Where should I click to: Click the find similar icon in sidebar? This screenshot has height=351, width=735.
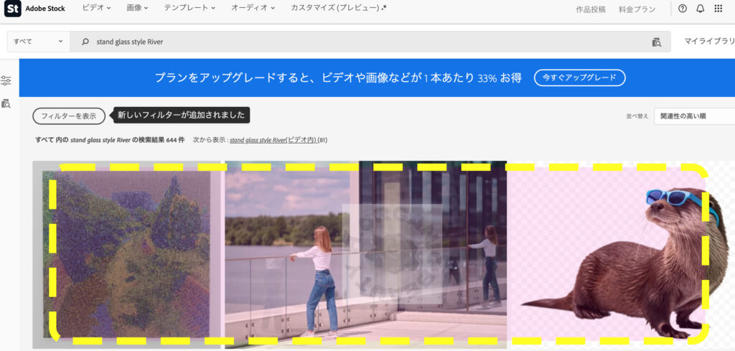tap(6, 103)
